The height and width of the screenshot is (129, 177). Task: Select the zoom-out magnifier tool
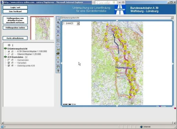(x=58, y=27)
